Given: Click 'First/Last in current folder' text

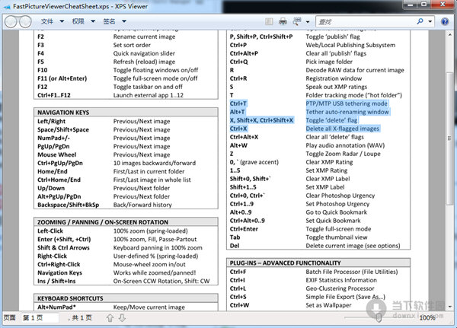Looking at the screenshot, I should pyautogui.click(x=149, y=171).
